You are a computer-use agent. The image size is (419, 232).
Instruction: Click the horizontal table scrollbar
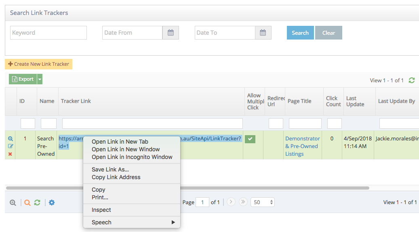tap(187, 188)
